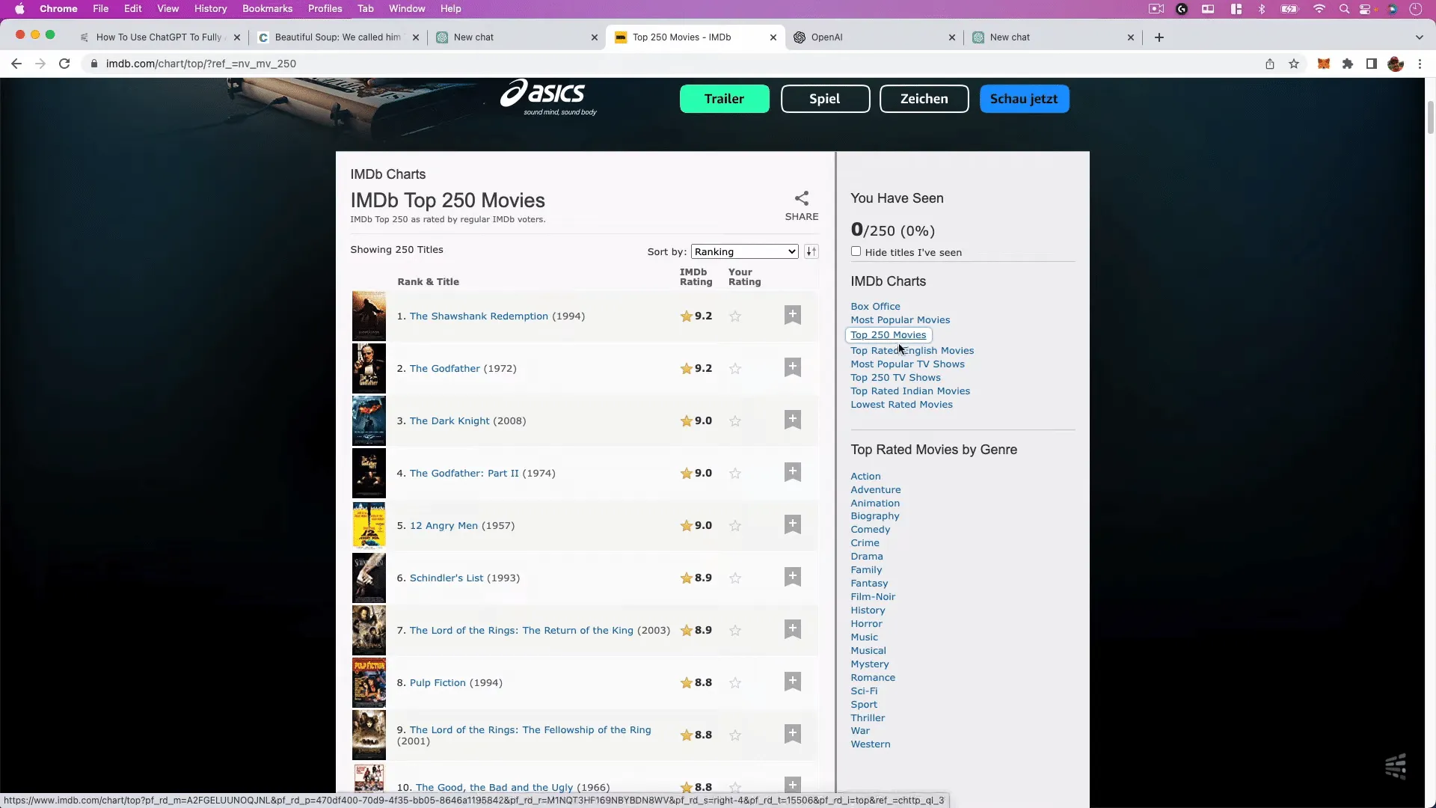The image size is (1436, 808).
Task: Enable Hide titles I've seen checkbox
Action: [x=856, y=251]
